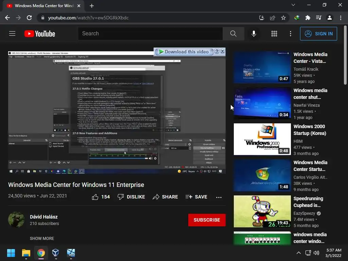Image resolution: width=348 pixels, height=261 pixels.
Task: Select the Windows Media Center YouTube tab
Action: (x=43, y=6)
